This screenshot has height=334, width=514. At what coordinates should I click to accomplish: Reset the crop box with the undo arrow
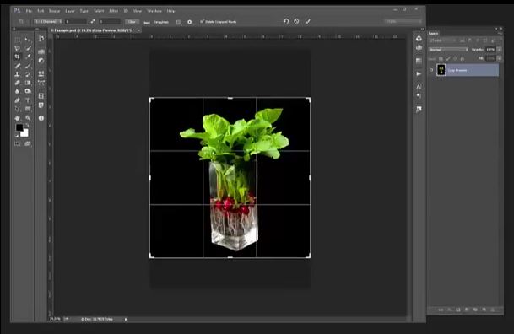pyautogui.click(x=286, y=21)
